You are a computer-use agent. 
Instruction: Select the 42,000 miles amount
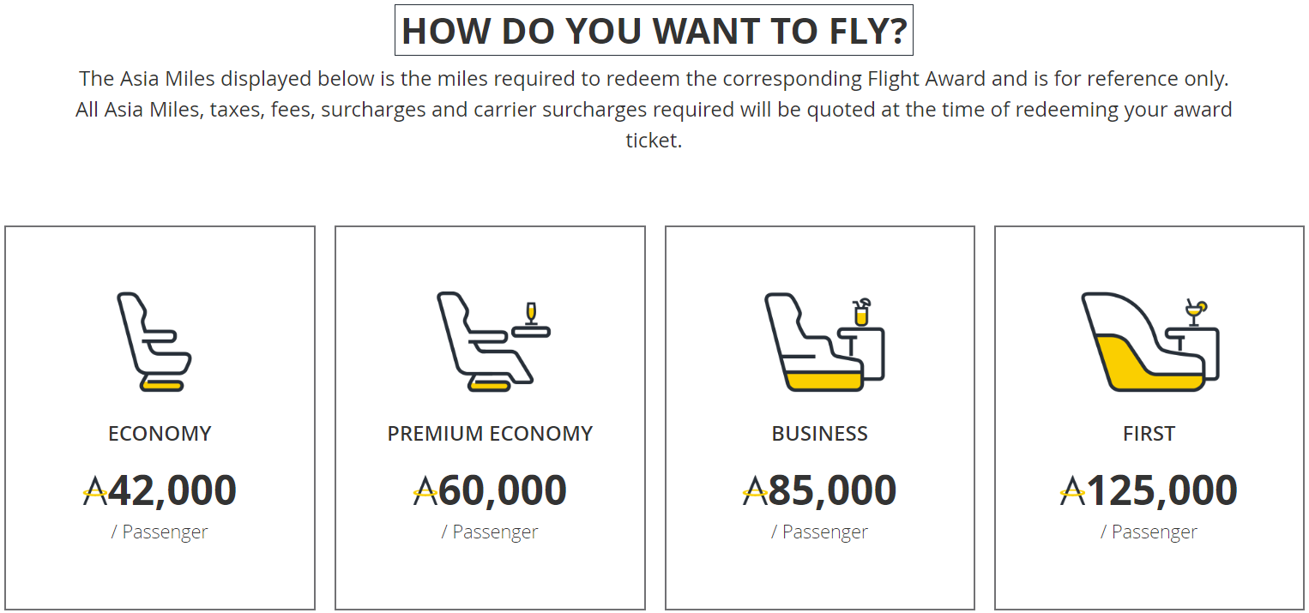tap(172, 491)
